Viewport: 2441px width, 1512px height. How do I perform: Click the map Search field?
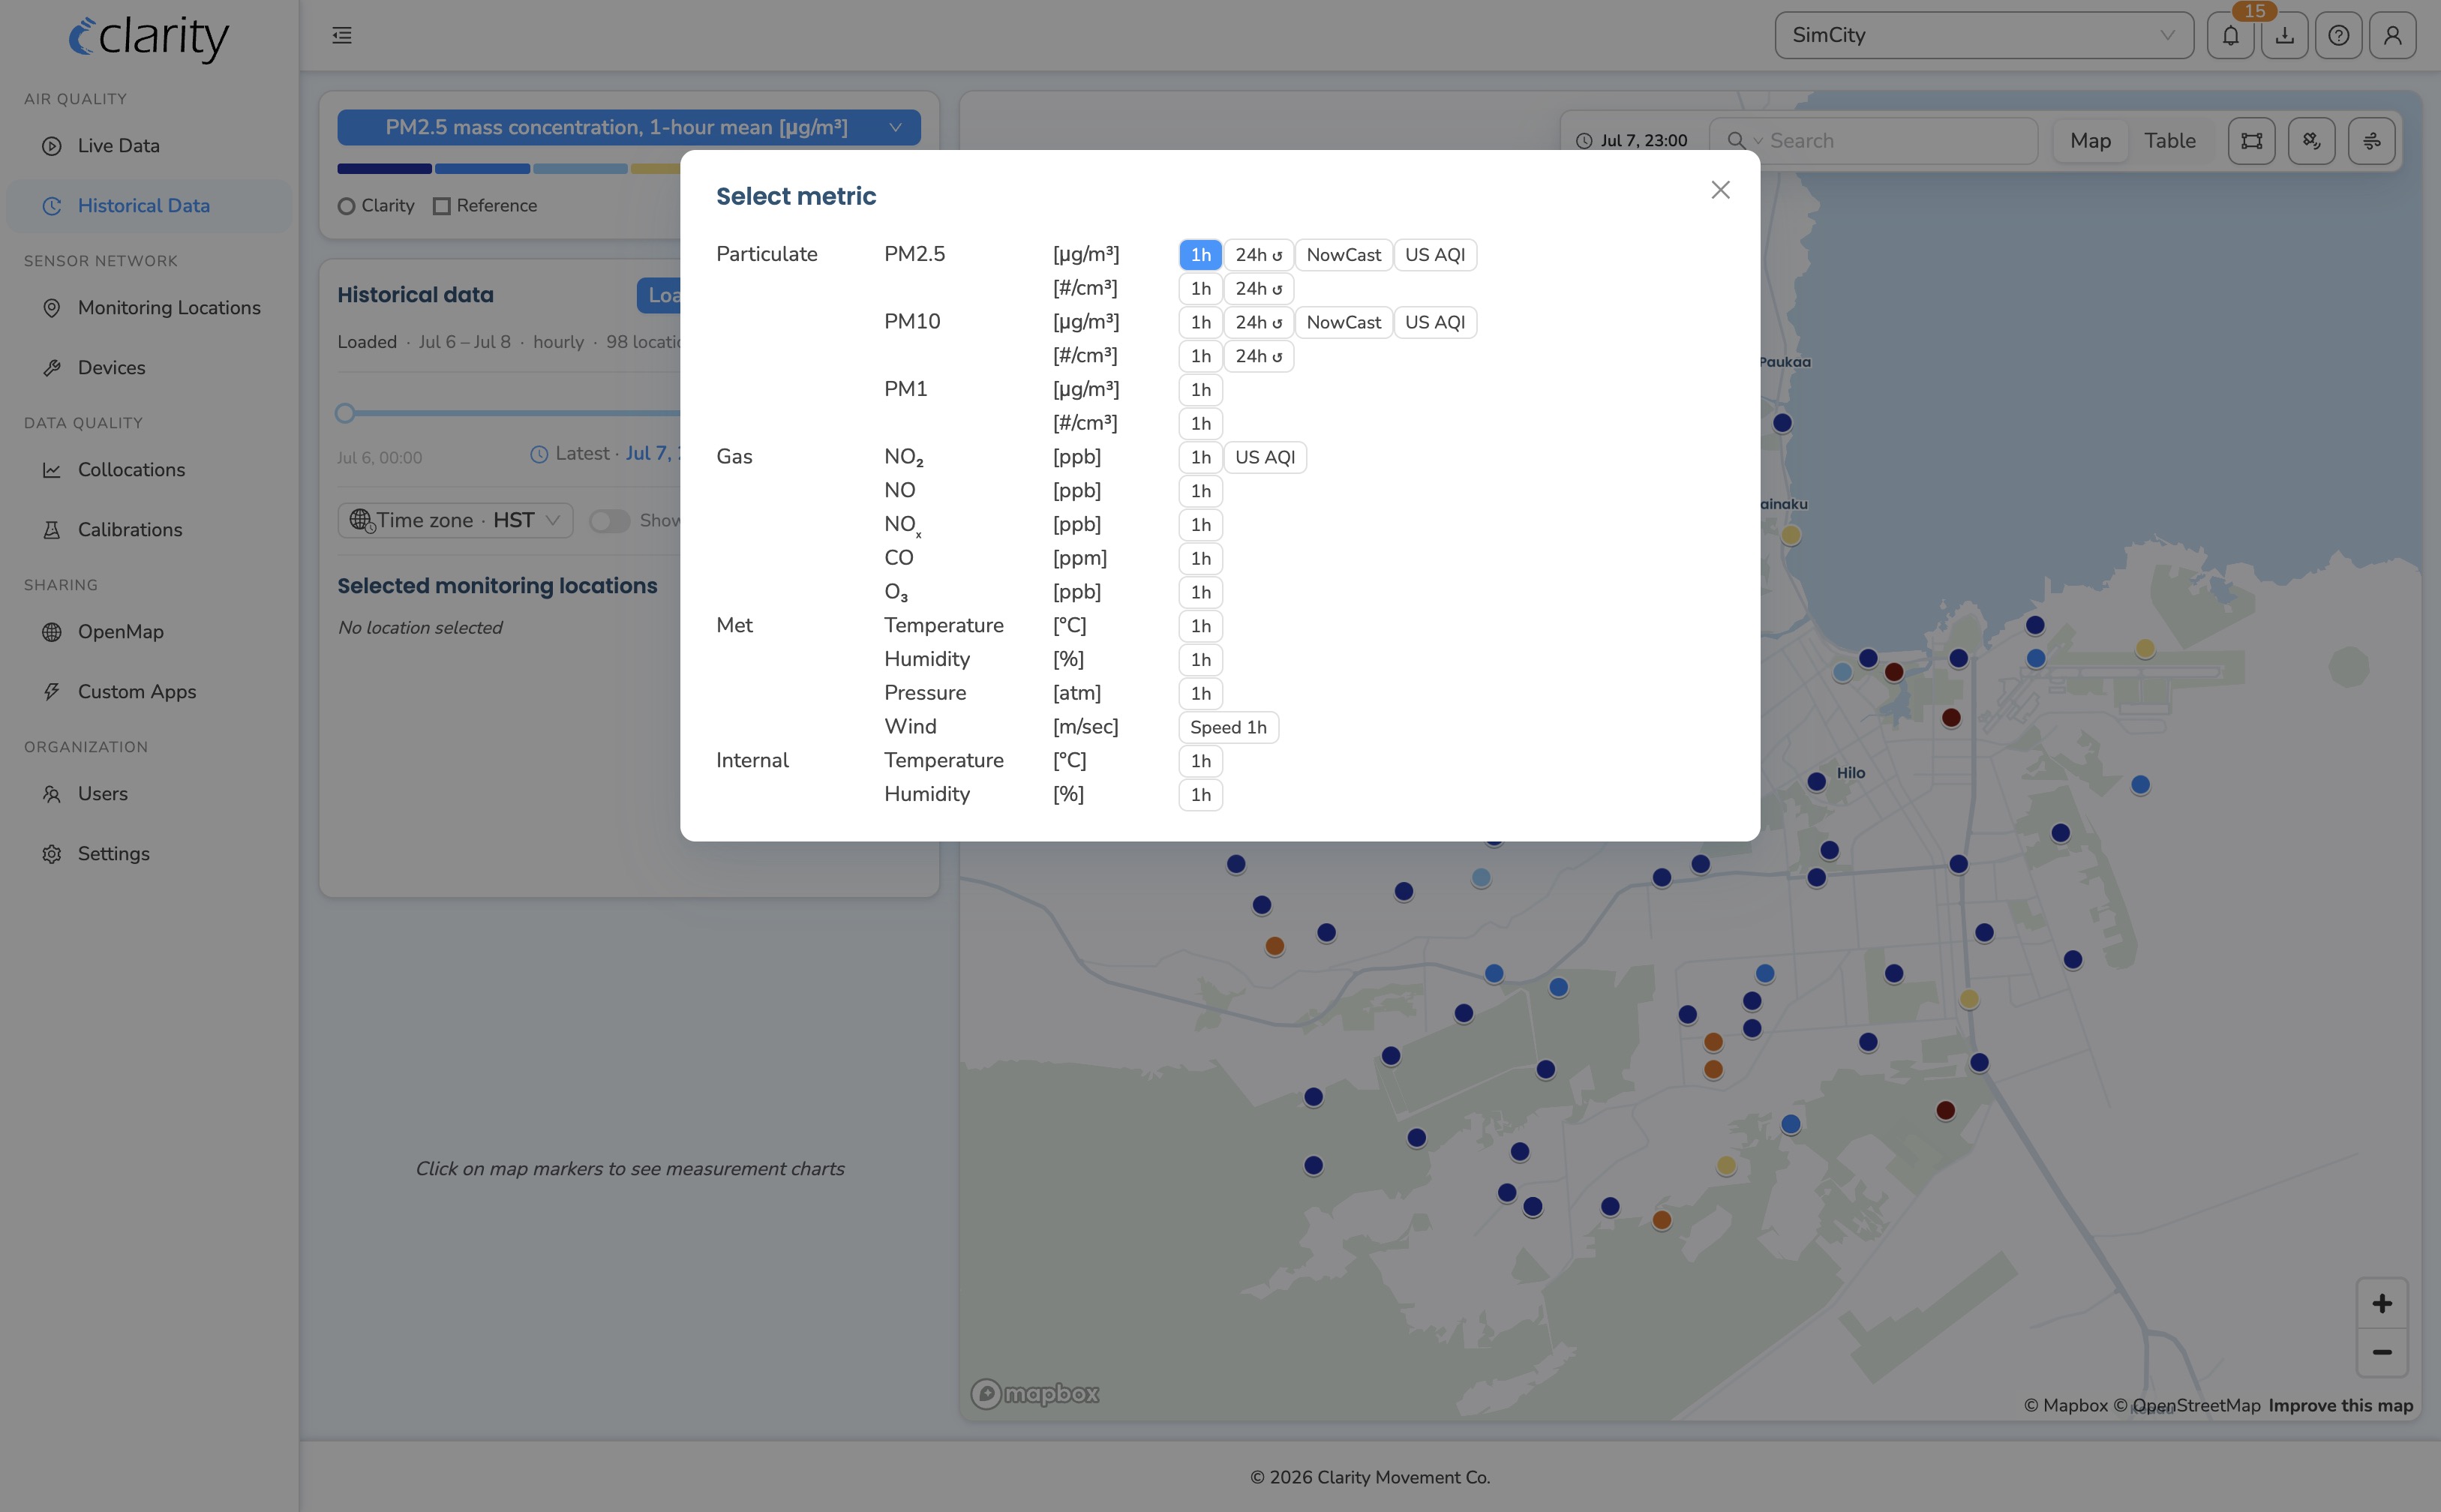pyautogui.click(x=1900, y=141)
